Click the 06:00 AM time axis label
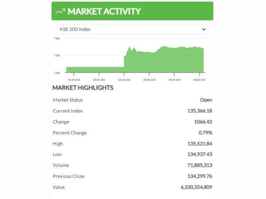The height and width of the screenshot is (199, 266). (x=199, y=79)
